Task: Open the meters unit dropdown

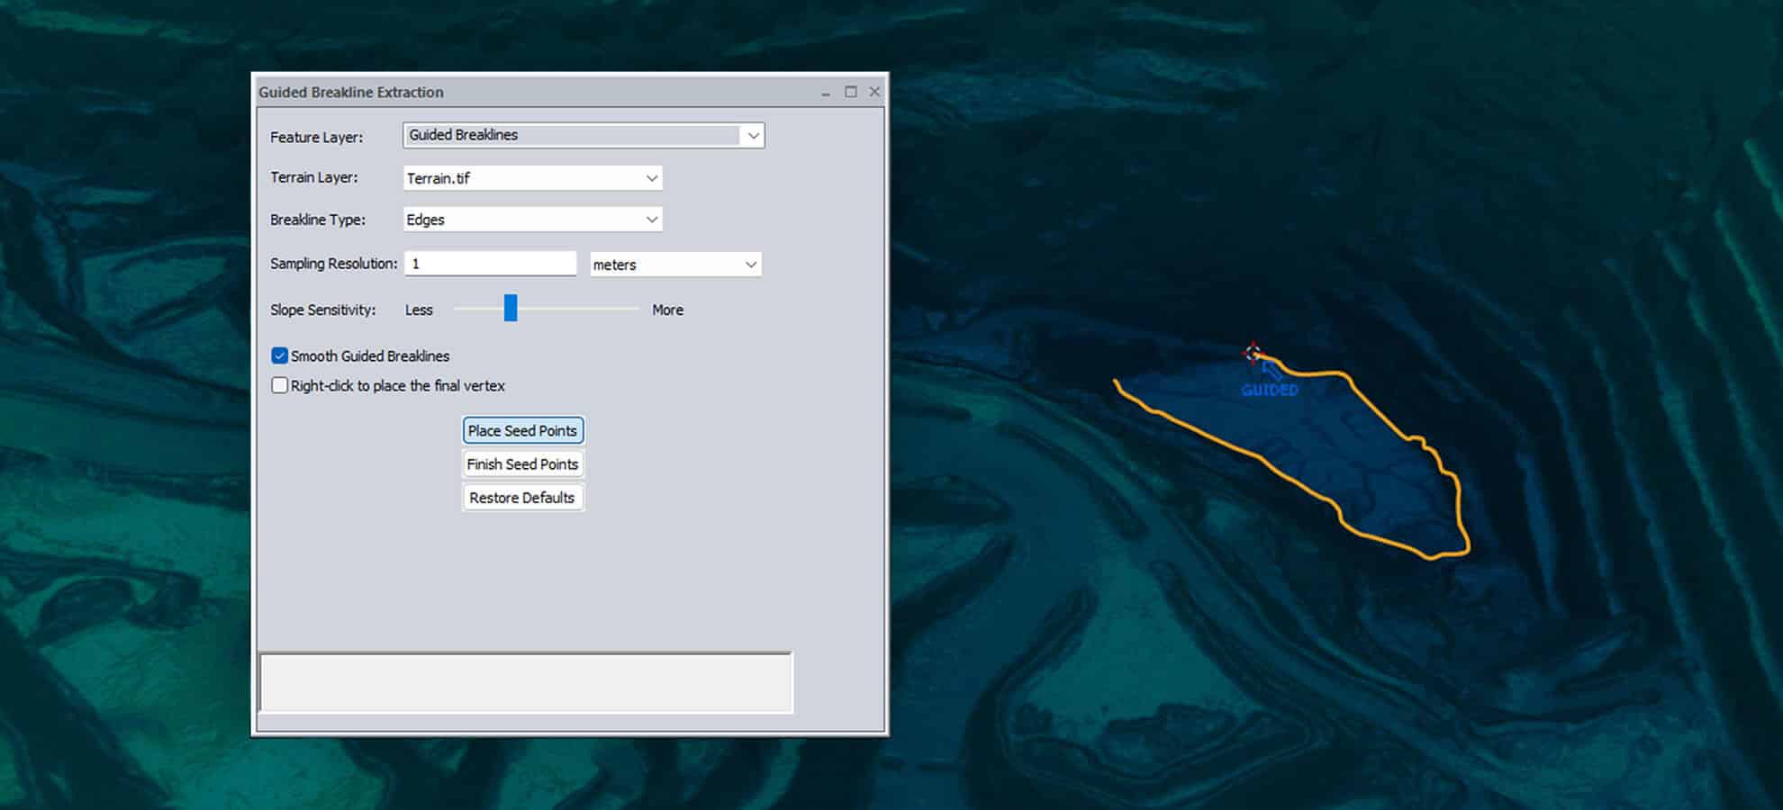Action: click(750, 265)
